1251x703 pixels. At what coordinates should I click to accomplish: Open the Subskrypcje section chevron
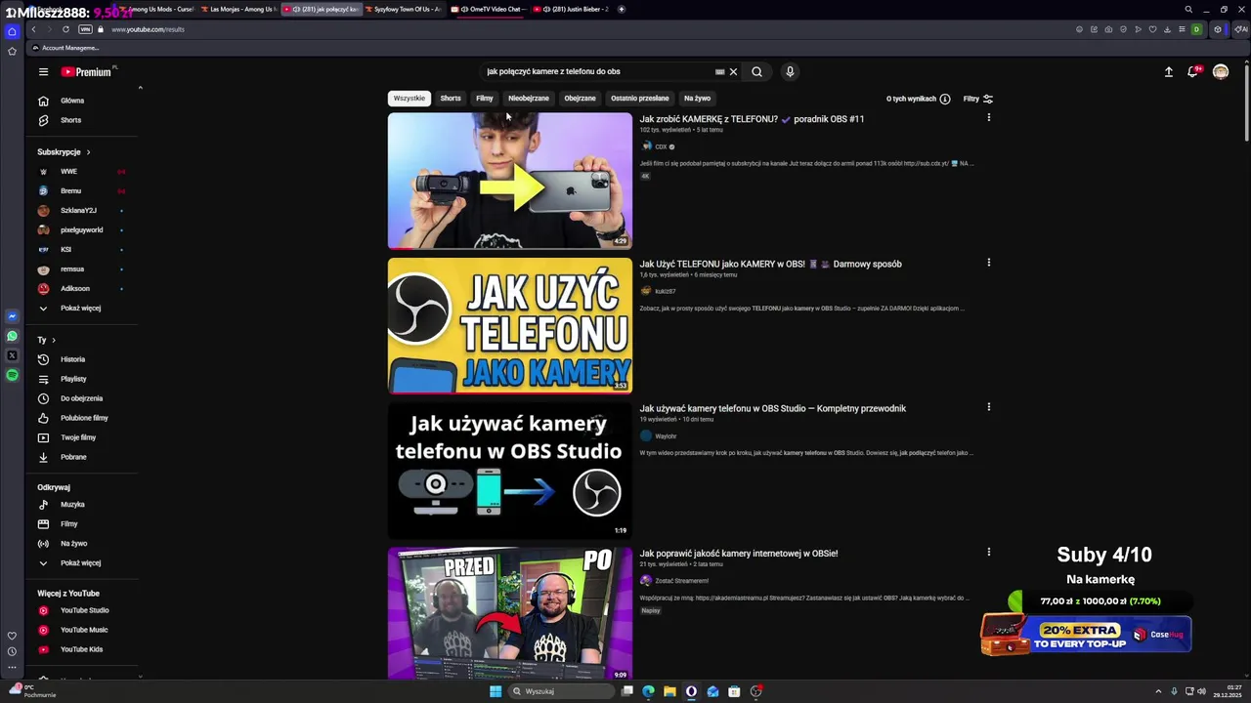(88, 152)
